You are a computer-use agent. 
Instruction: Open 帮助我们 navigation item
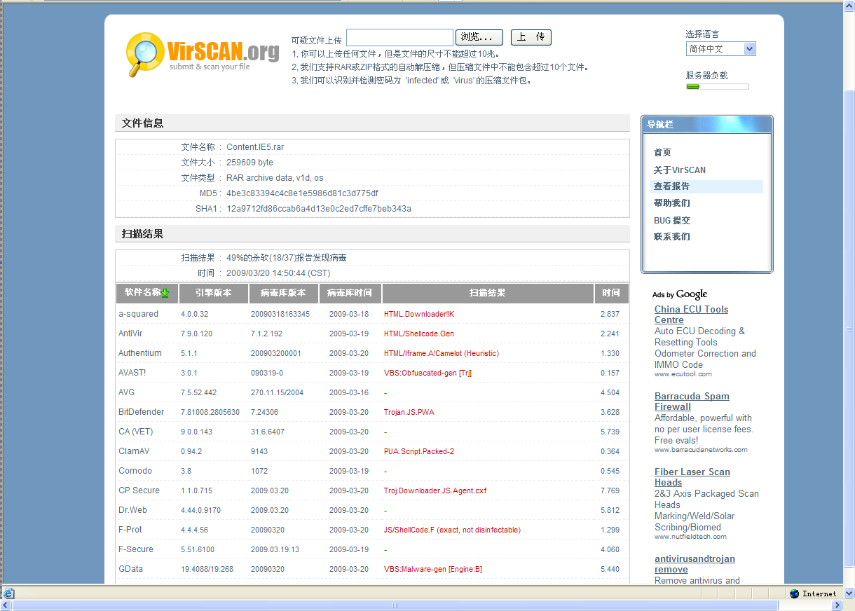671,203
